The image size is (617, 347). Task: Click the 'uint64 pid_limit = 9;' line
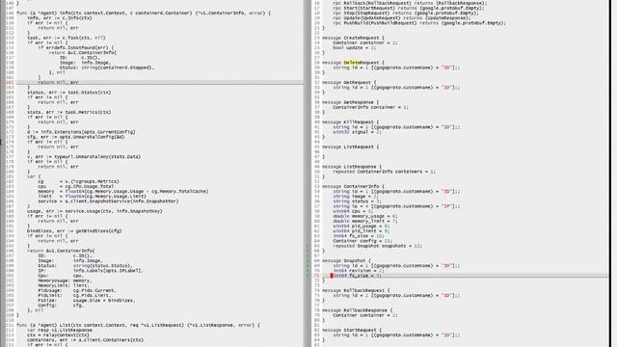click(x=362, y=231)
